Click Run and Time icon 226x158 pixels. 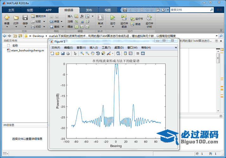pos(149,17)
